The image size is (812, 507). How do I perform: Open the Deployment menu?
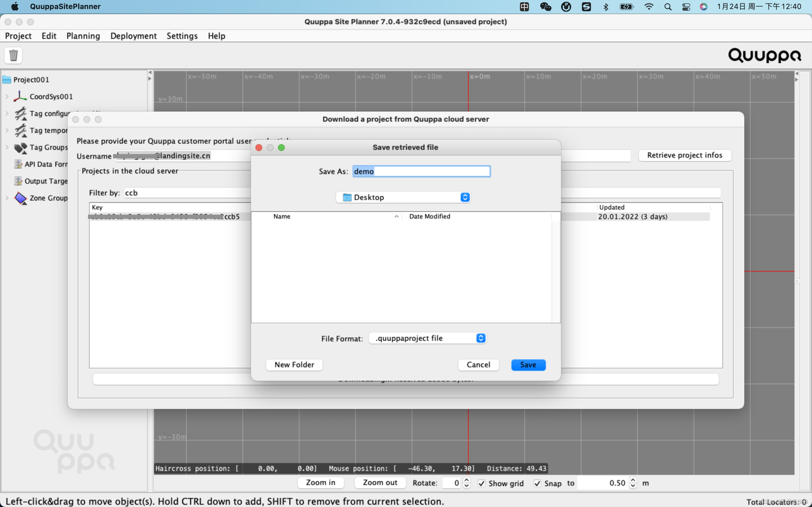tap(133, 36)
